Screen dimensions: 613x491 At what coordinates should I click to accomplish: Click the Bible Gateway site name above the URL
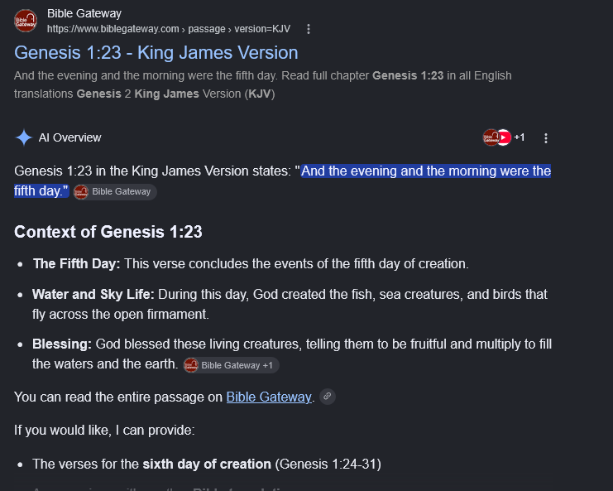(84, 14)
